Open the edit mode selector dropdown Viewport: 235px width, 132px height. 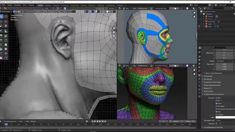[6, 11]
